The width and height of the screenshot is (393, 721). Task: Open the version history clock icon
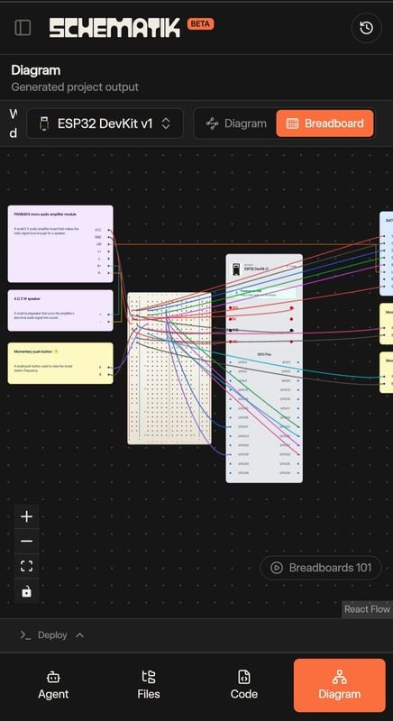tap(366, 28)
